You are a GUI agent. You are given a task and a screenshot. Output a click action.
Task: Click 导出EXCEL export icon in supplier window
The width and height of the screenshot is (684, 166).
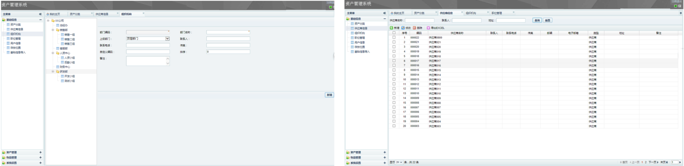428,28
